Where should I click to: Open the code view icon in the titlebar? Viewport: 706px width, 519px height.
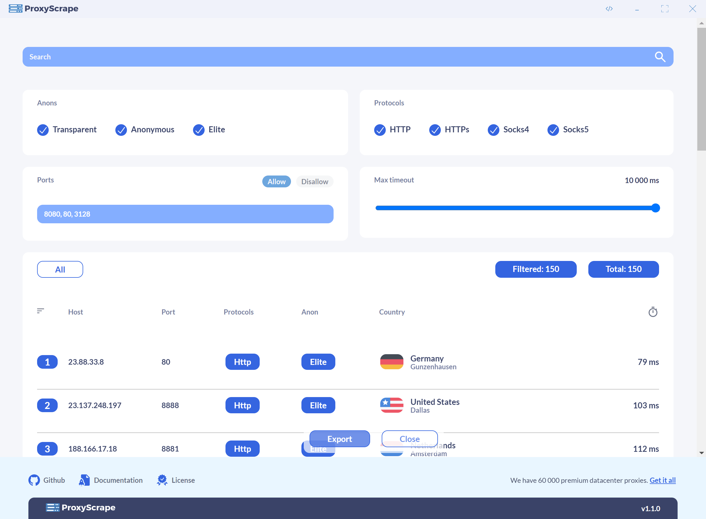coord(609,8)
